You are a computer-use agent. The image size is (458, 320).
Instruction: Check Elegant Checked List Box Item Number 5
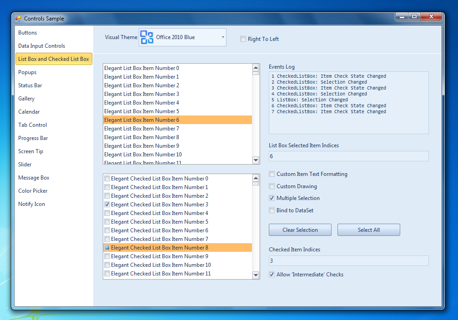coord(107,222)
